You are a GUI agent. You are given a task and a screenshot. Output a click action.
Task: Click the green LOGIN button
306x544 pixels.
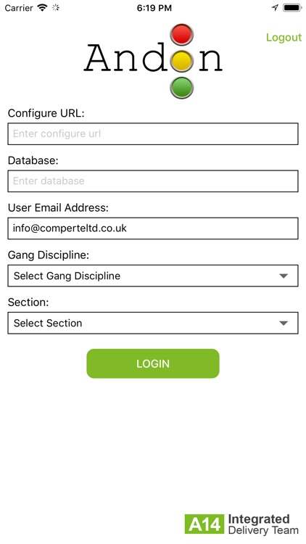click(153, 363)
